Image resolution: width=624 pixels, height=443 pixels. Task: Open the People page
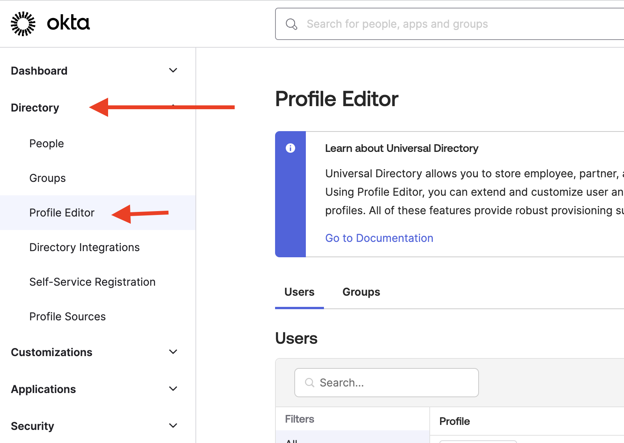[x=47, y=143]
